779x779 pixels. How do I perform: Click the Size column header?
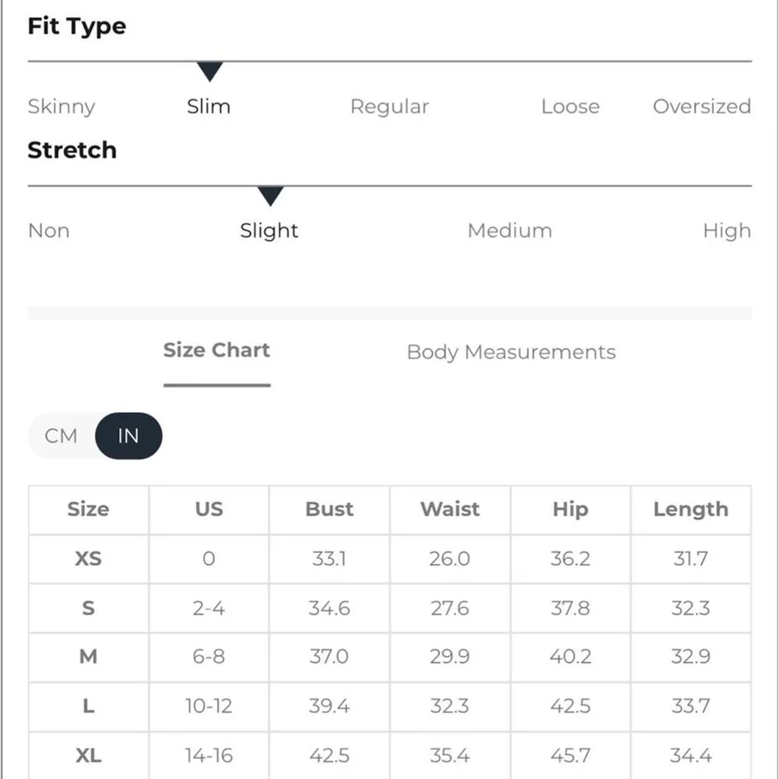[88, 509]
